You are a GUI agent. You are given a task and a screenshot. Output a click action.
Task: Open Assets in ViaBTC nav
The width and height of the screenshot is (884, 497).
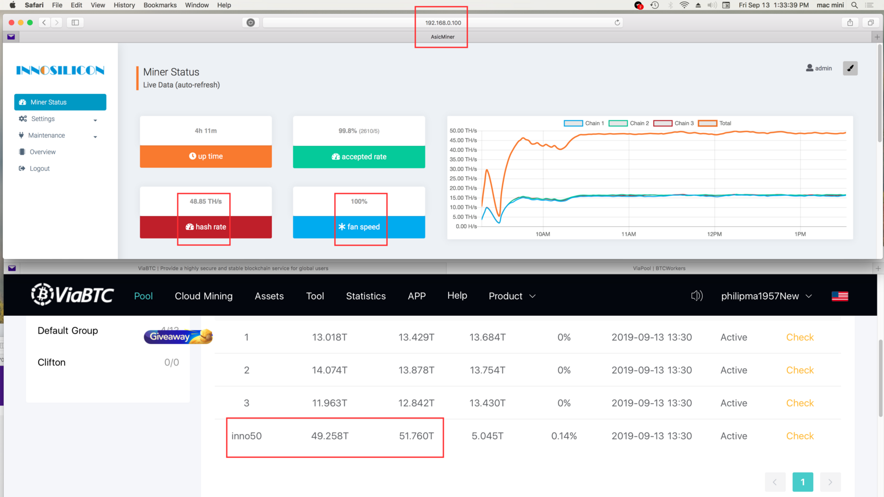click(269, 296)
